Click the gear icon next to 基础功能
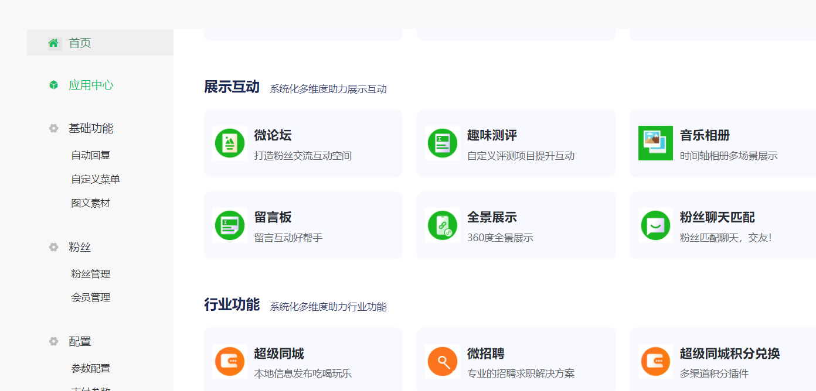 point(53,128)
